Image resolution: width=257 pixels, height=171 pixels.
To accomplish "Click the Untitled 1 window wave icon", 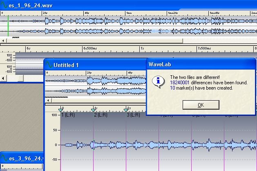I will [49, 65].
